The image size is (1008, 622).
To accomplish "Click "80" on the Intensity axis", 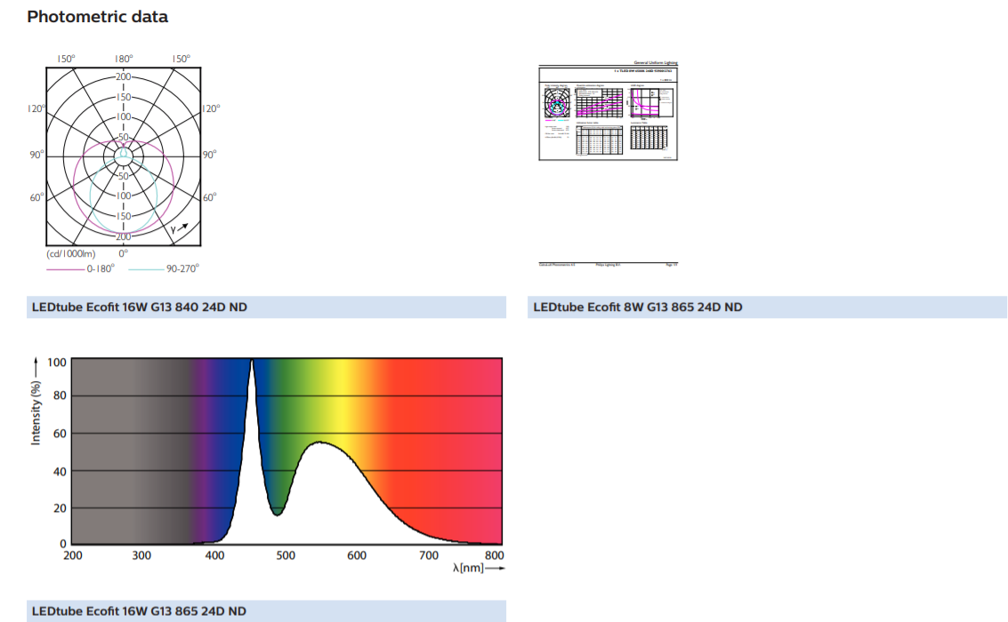I will tap(60, 396).
